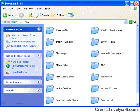
Task: Click Search for files or folders link
Action: pyautogui.click(x=23, y=46)
